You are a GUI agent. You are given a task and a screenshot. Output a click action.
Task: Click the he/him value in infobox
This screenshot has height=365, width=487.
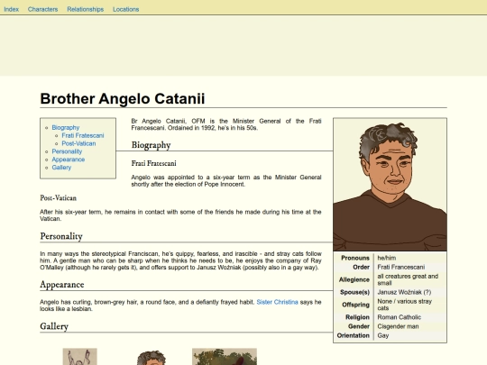386,258
